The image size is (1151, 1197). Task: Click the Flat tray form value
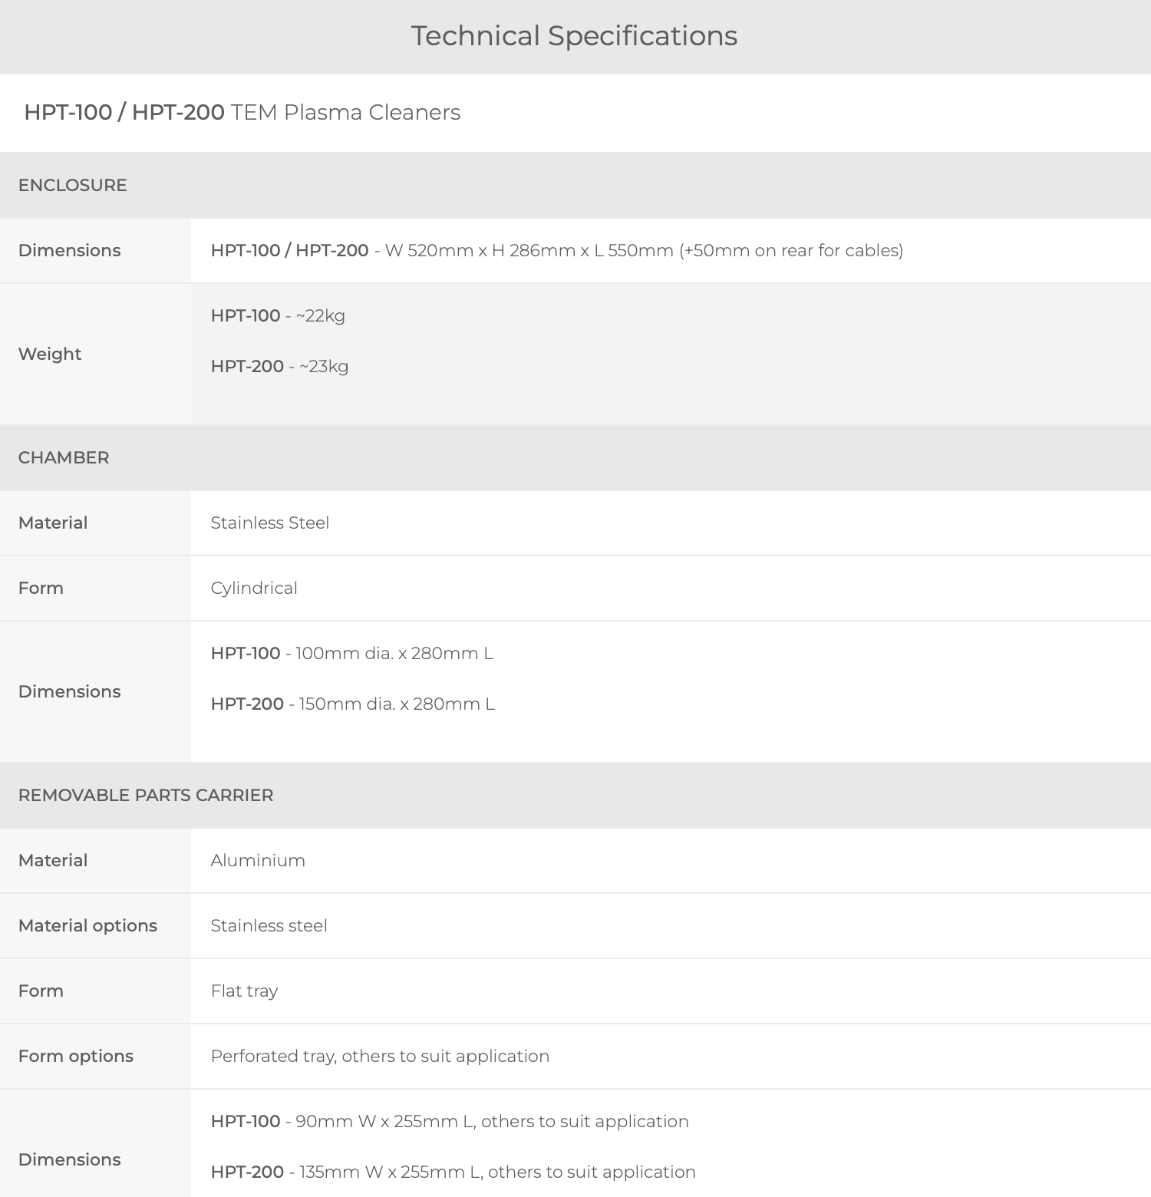coord(244,991)
